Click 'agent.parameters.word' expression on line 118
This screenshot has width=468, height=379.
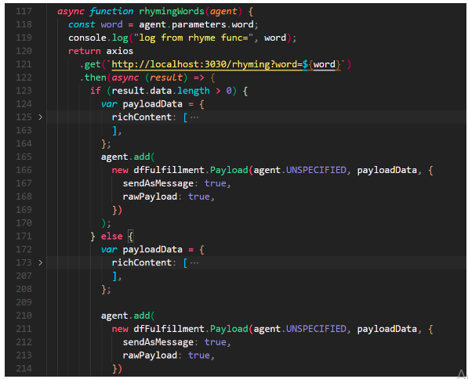196,24
